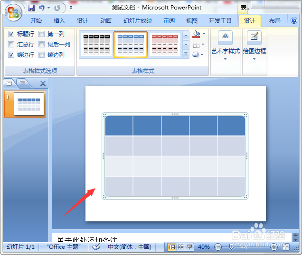
Task: Switch to Normal view icon
Action: point(171,247)
